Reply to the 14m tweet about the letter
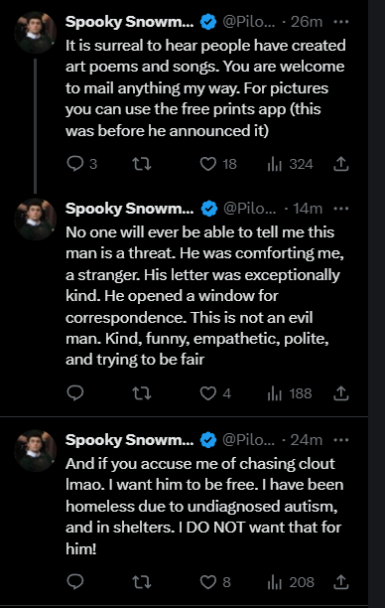This screenshot has height=608, width=385. [75, 393]
